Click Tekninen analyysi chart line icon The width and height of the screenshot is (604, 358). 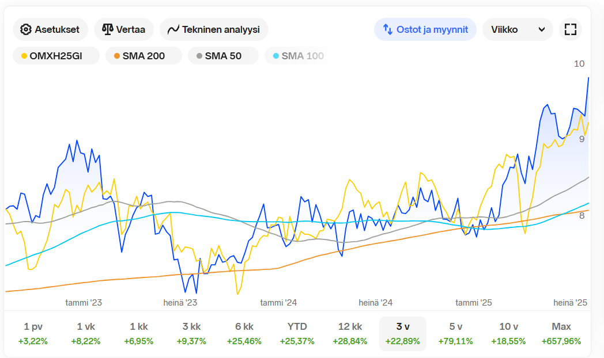pyautogui.click(x=173, y=29)
